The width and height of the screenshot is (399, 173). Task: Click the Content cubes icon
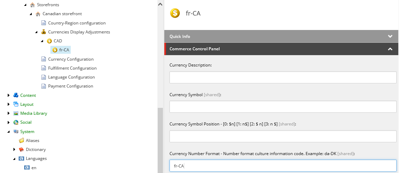click(x=16, y=95)
